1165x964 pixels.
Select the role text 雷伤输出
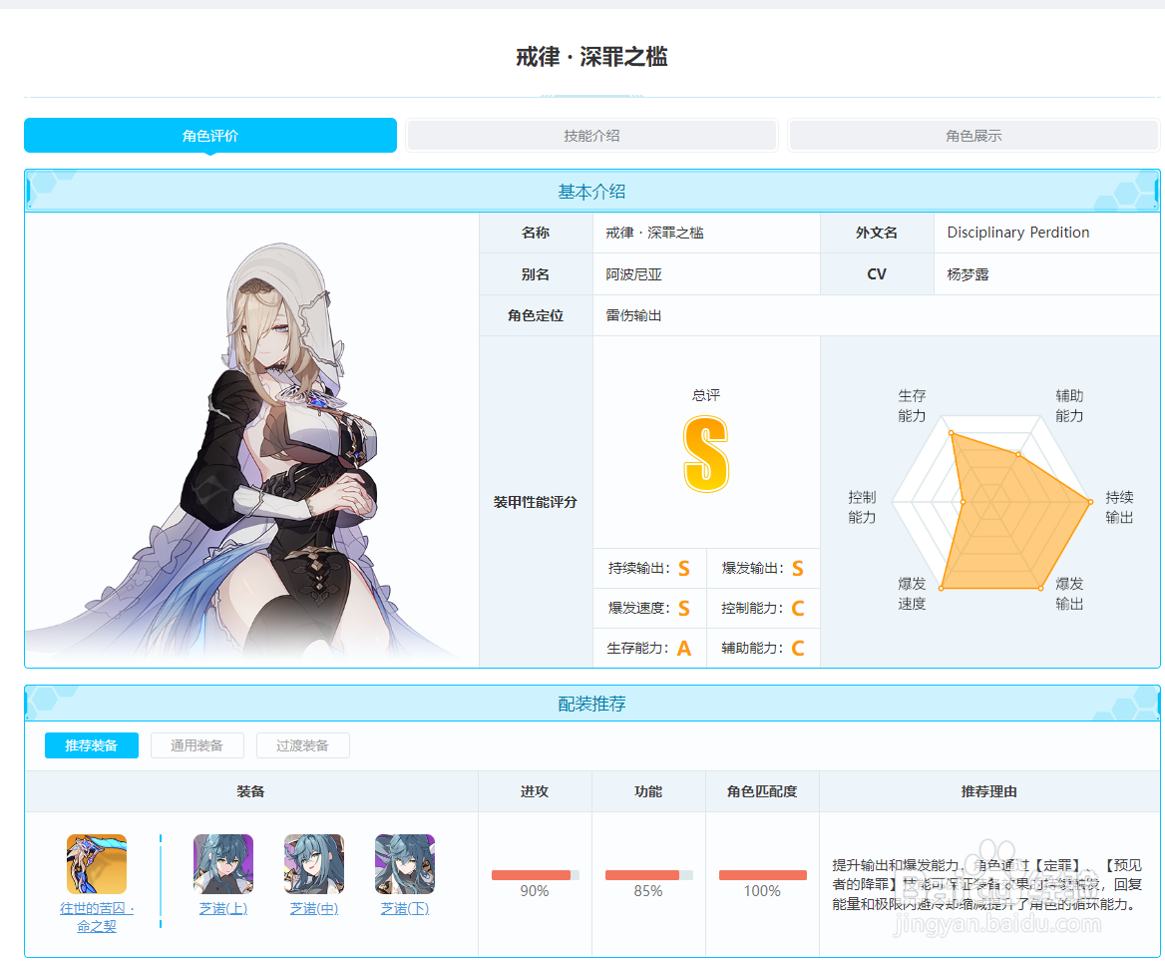633,316
